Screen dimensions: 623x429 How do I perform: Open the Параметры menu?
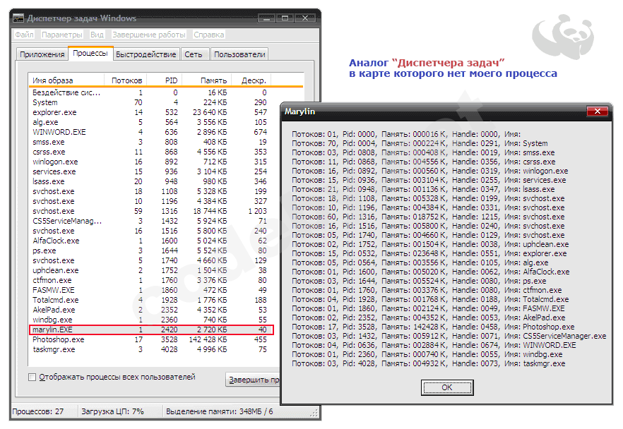click(61, 35)
